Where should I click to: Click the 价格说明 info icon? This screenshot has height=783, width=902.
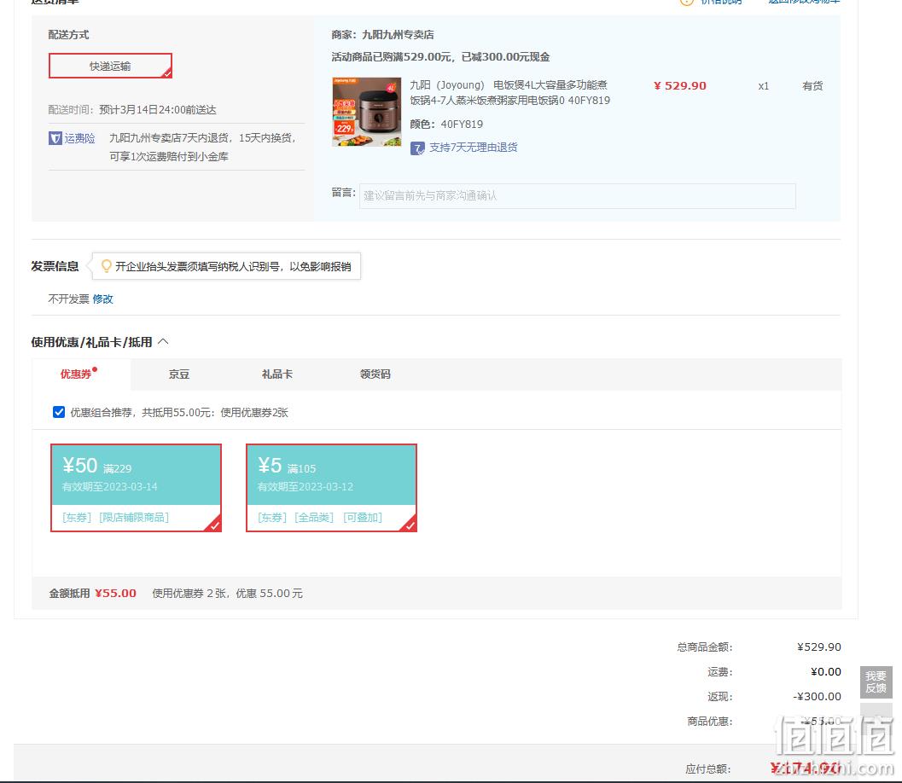click(686, 2)
